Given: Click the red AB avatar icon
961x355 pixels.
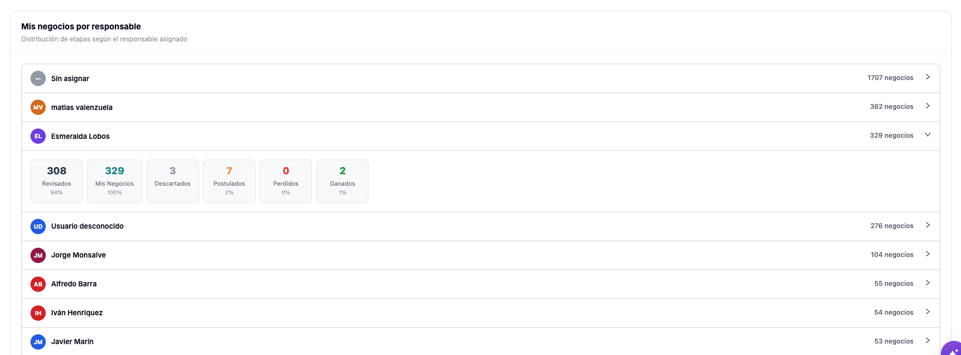Looking at the screenshot, I should [x=38, y=284].
